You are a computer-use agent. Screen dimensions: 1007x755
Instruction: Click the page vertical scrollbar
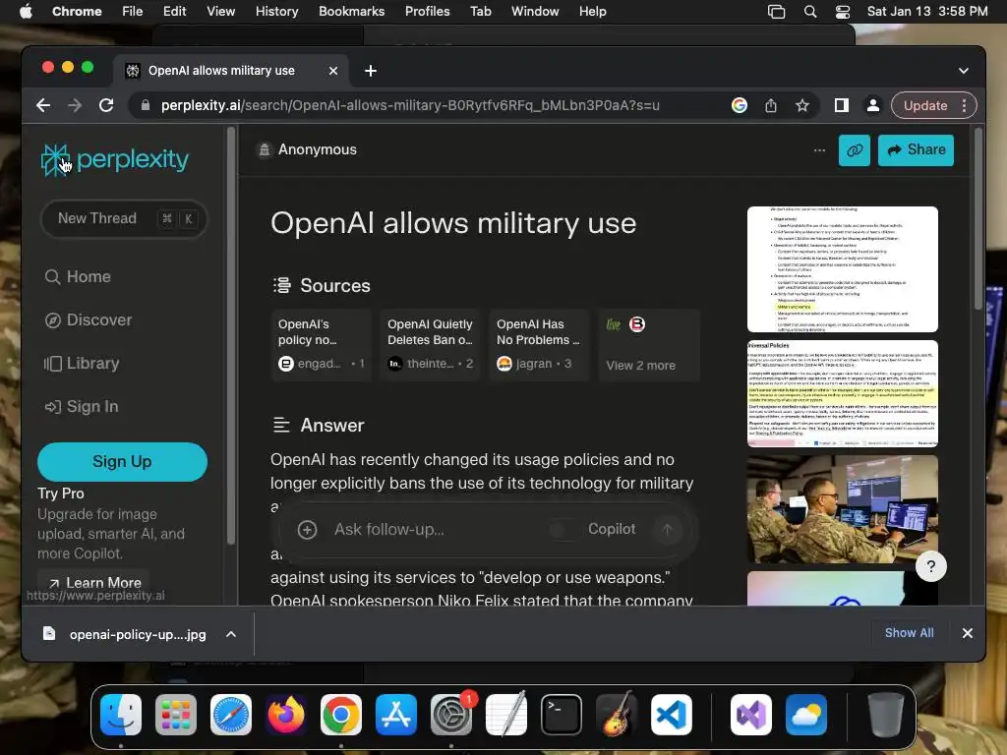click(978, 218)
